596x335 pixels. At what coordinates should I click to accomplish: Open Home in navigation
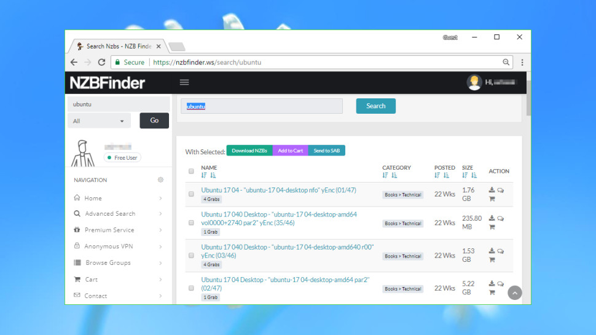93,198
